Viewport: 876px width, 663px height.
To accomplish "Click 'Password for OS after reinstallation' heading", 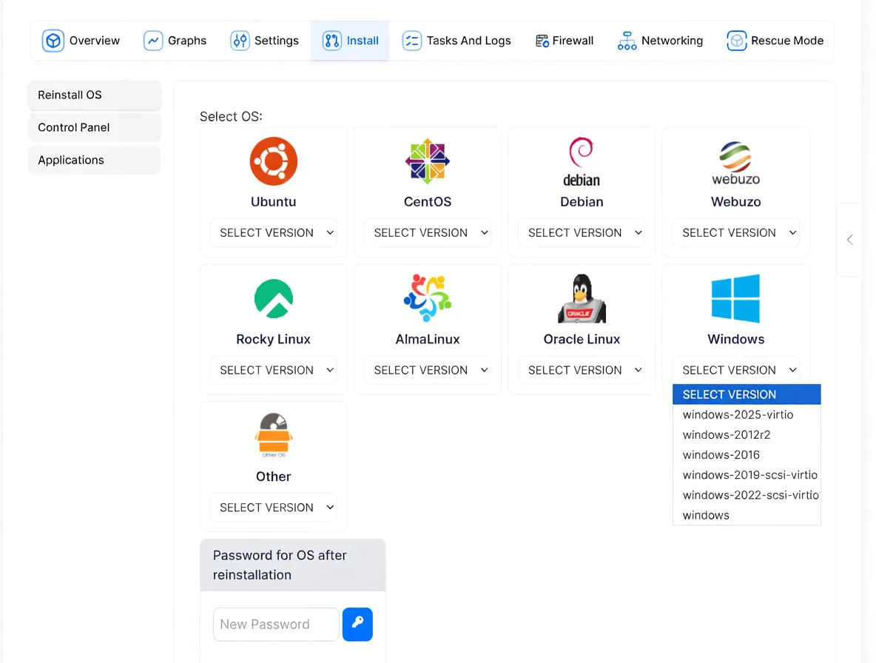I will [280, 565].
